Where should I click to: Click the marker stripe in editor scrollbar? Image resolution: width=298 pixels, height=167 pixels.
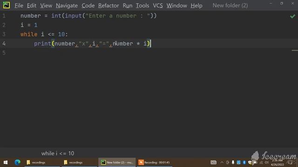coord(295,51)
